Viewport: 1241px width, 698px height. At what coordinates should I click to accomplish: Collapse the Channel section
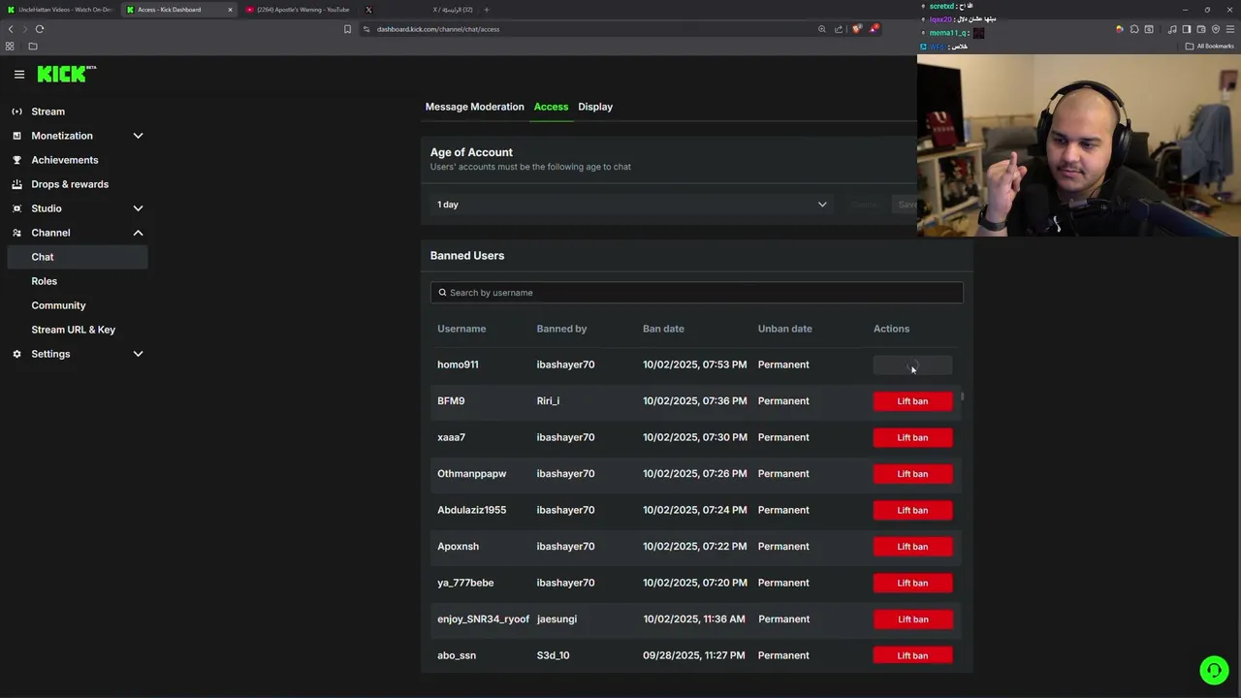[77, 233]
